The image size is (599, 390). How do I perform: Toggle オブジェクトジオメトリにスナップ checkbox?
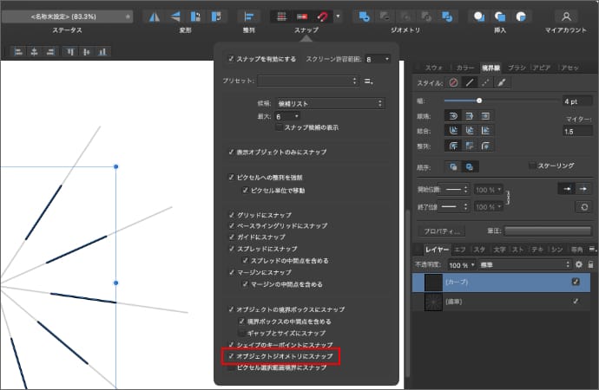(230, 356)
